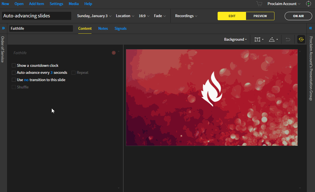The height and width of the screenshot is (192, 315).
Task: Open the Proclaim Account dropdown
Action: pyautogui.click(x=284, y=4)
